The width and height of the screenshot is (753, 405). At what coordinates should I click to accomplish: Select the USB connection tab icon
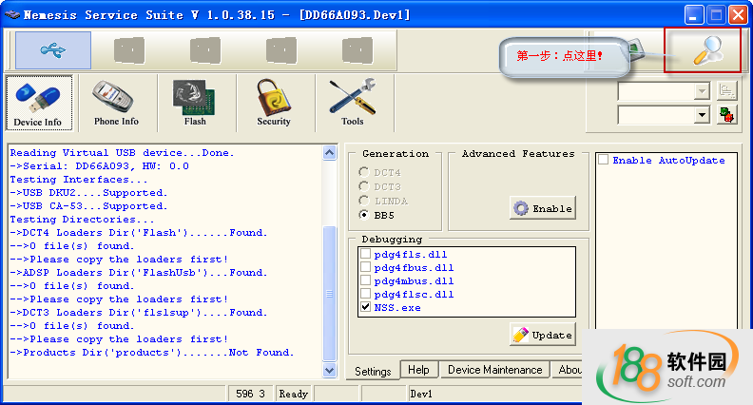click(53, 50)
